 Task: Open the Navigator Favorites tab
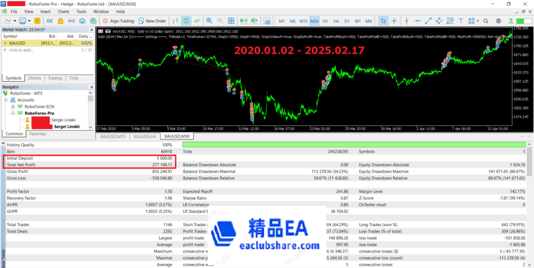click(x=37, y=134)
